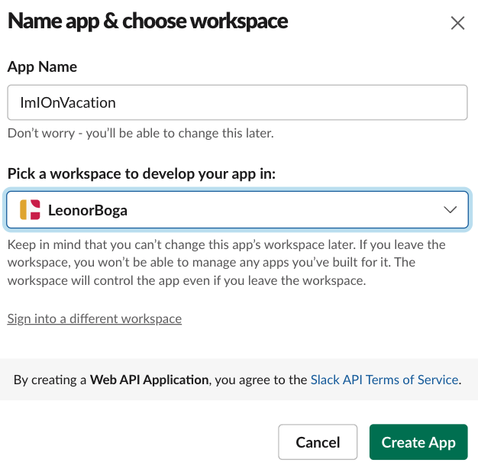Expand the workspace picker chevron arrow
Screen dimensions: 478x469
click(x=450, y=210)
